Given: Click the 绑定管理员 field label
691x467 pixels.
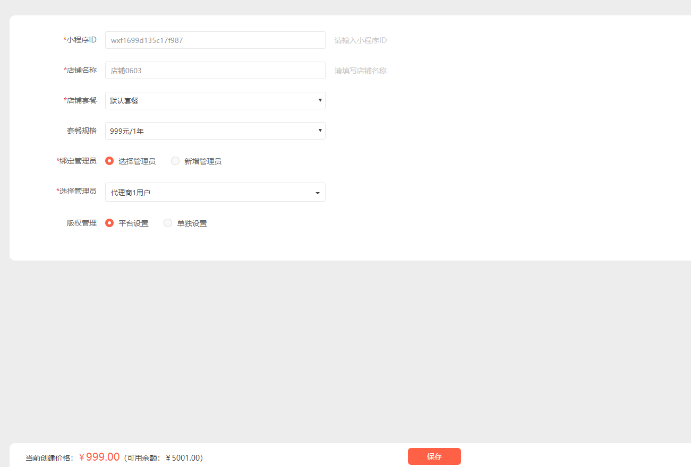Looking at the screenshot, I should coord(78,161).
